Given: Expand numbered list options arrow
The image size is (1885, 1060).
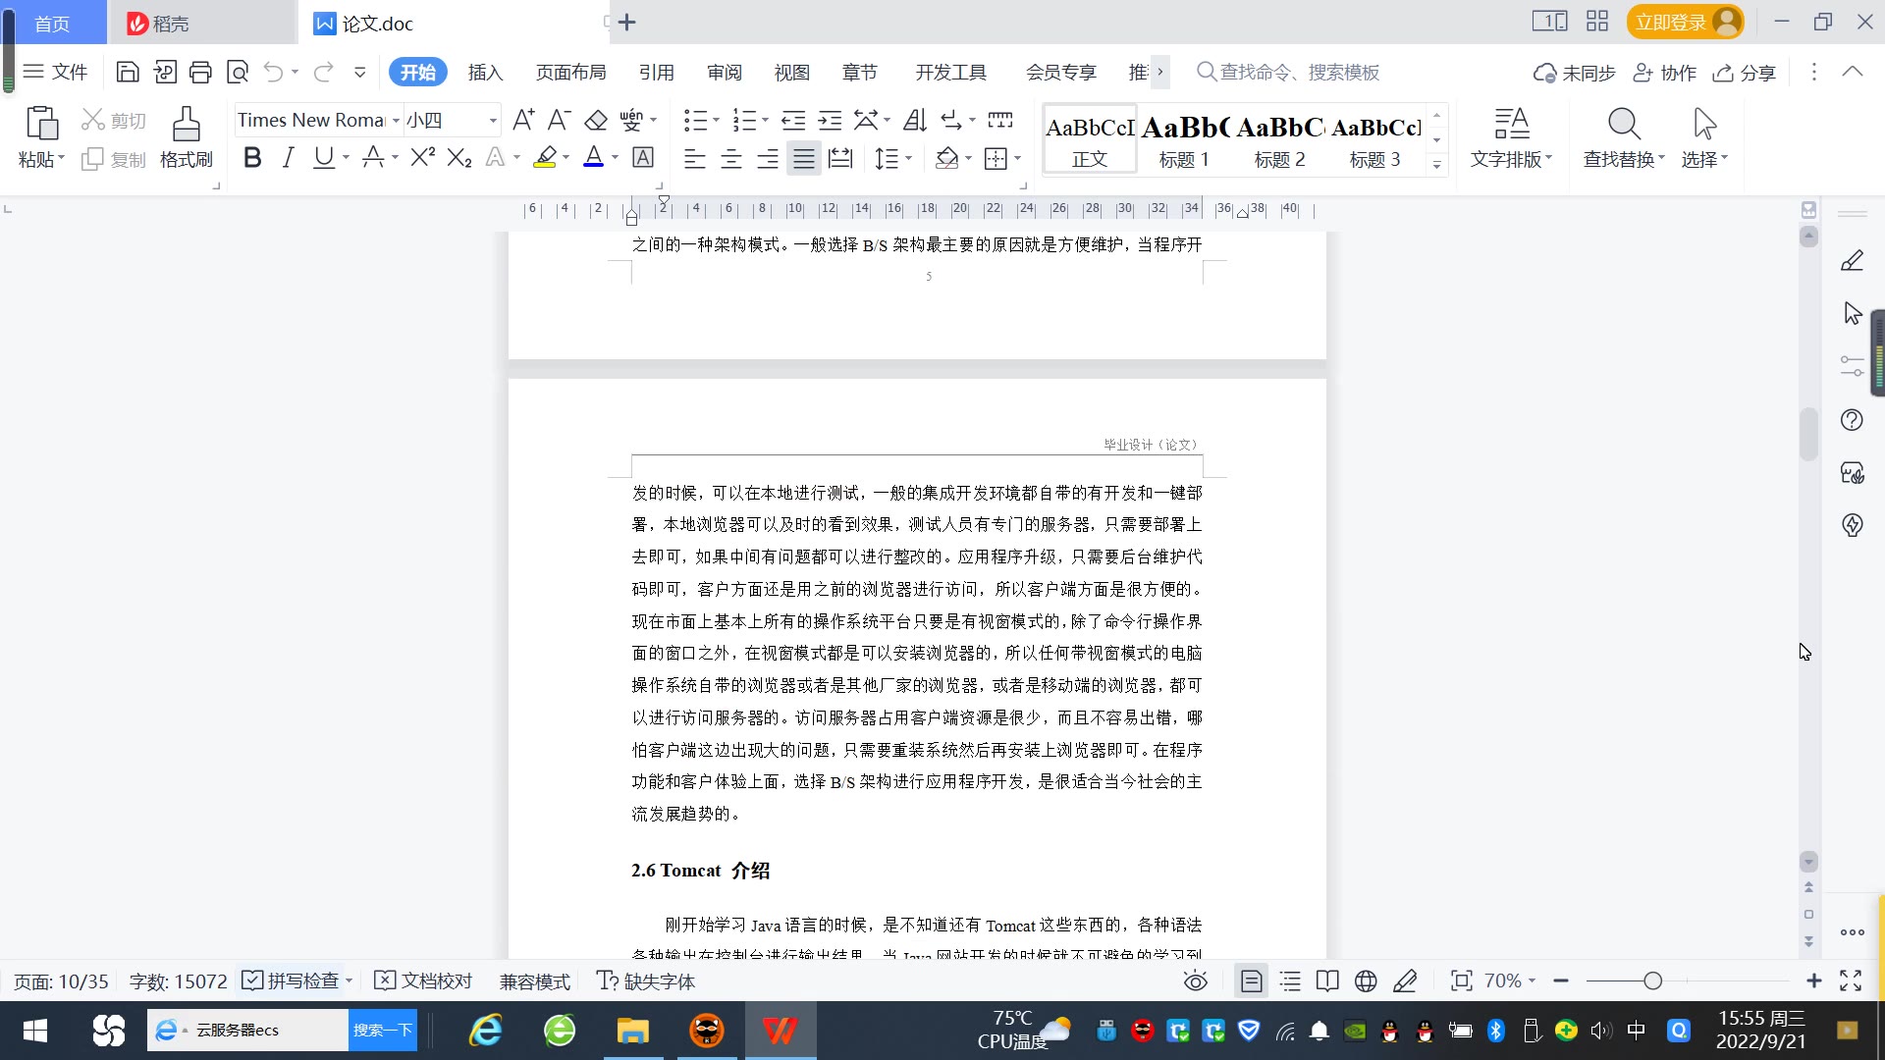Looking at the screenshot, I should click(x=765, y=121).
